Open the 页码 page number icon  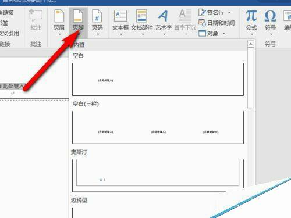[x=97, y=16]
